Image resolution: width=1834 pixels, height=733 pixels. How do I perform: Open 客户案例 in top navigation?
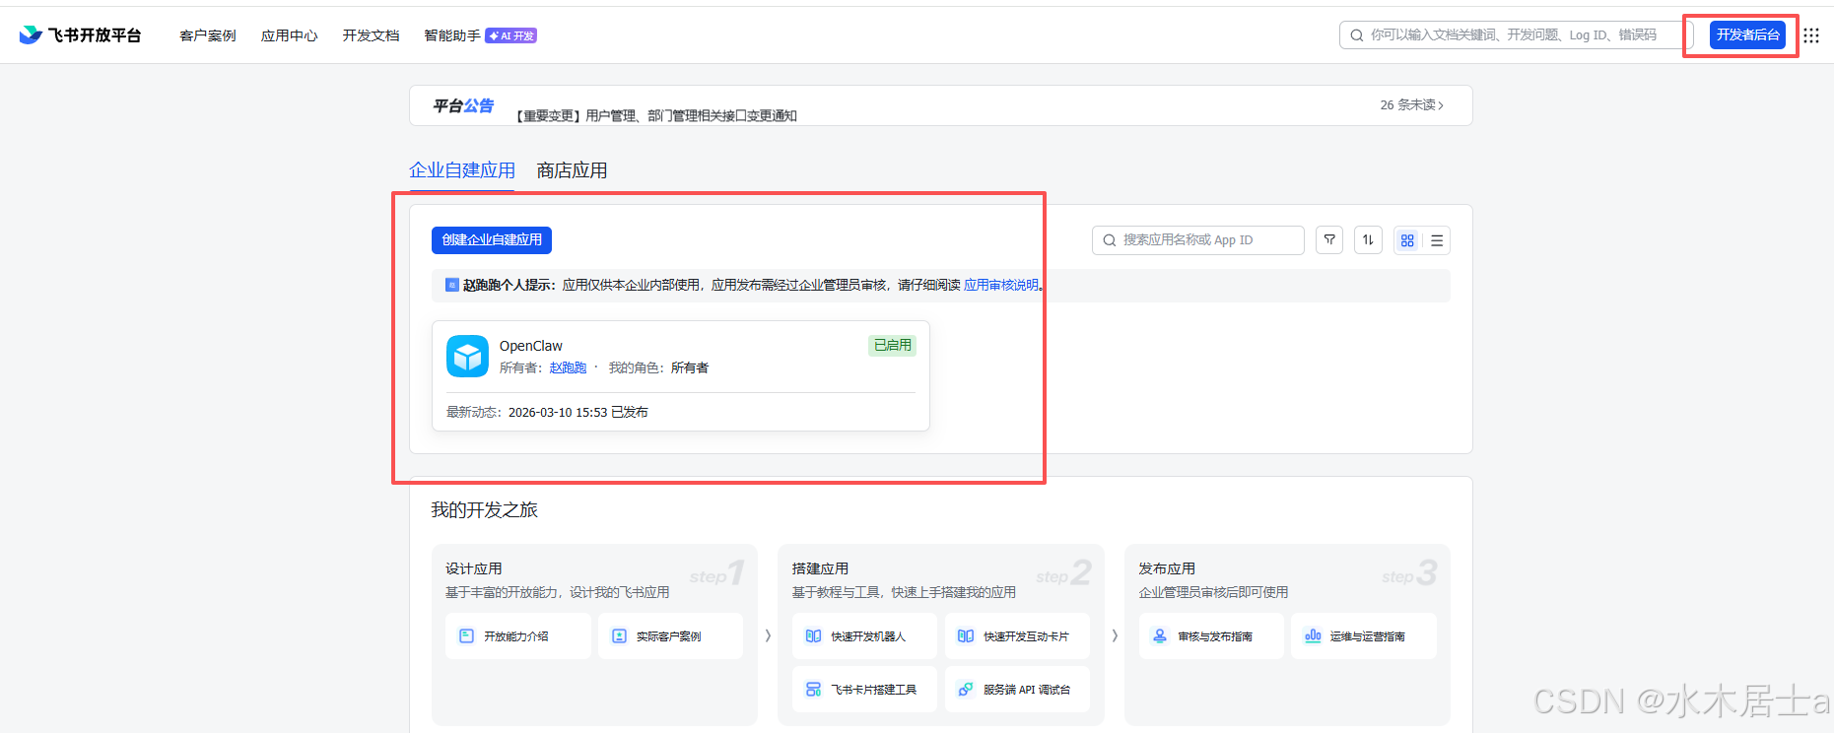pos(208,35)
